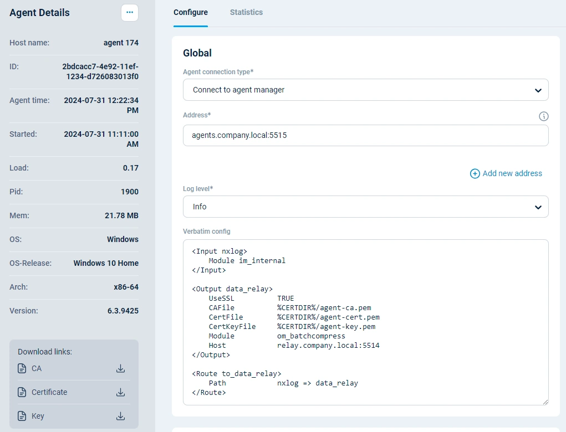Select the host name agent 174 value
Viewport: 566px width, 432px height.
[121, 43]
